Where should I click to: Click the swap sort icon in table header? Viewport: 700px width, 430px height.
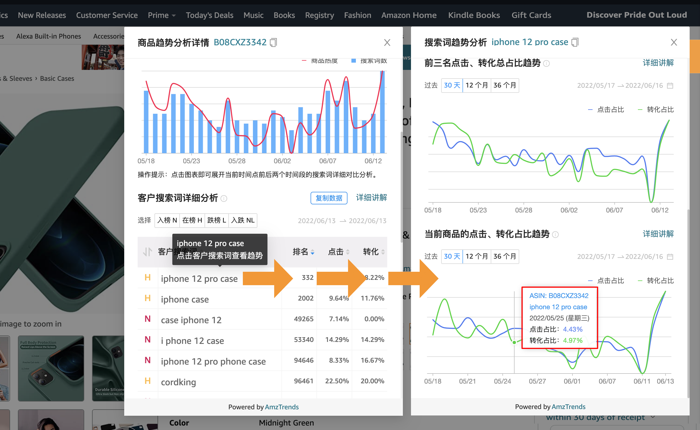[148, 252]
